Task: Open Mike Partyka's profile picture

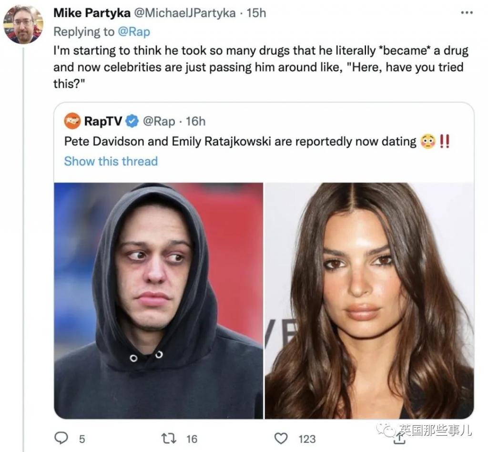Action: tap(23, 23)
